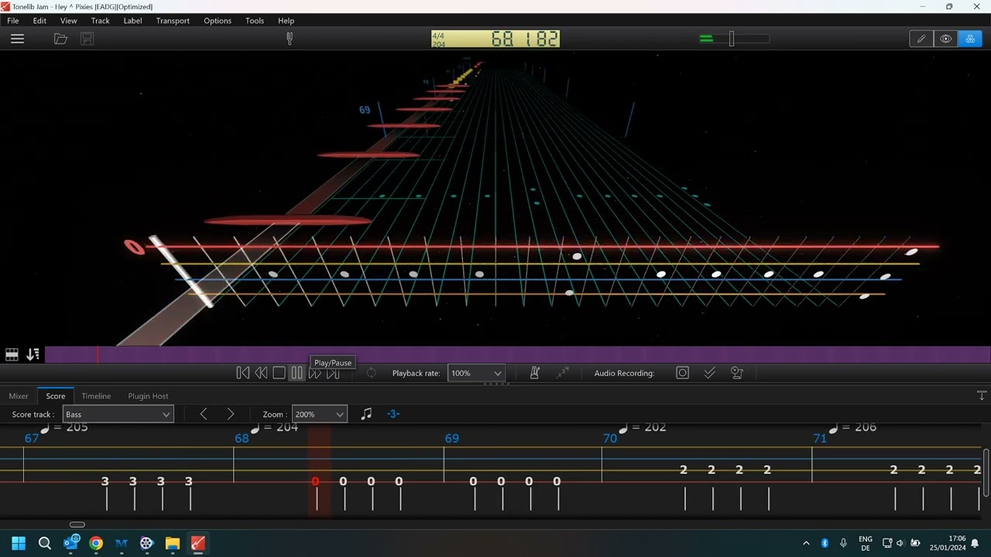991x557 pixels.
Task: Fast forward one bar
Action: (315, 373)
